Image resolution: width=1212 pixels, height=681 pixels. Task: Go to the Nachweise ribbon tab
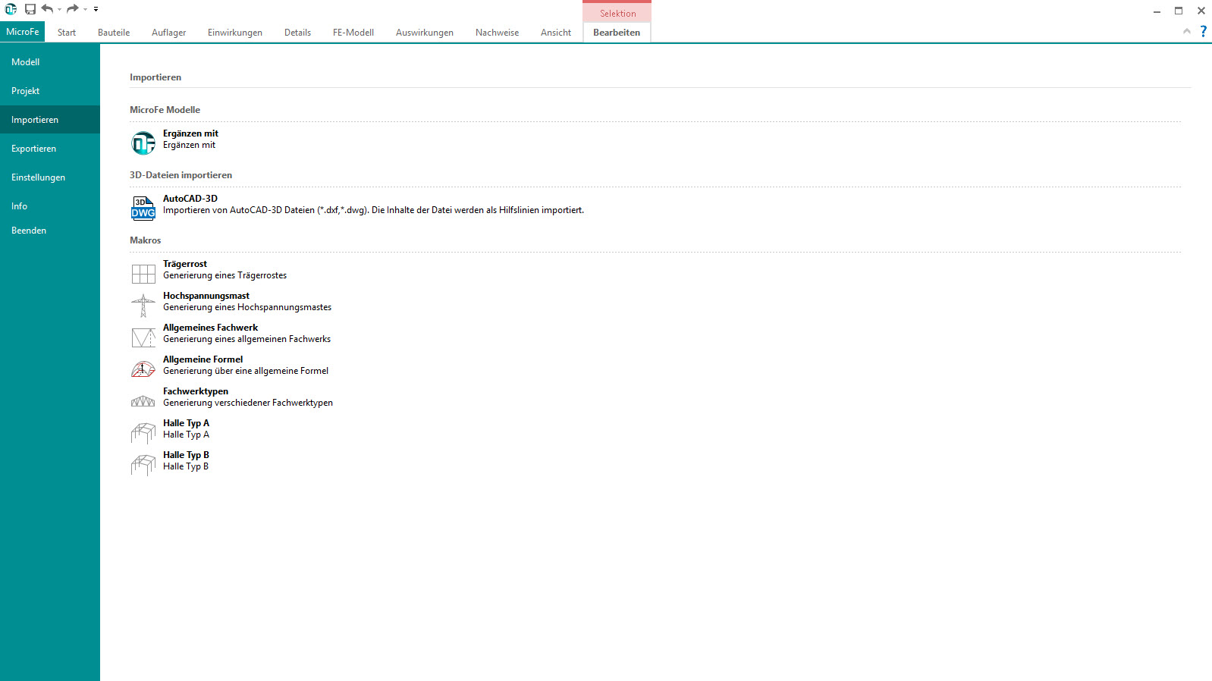click(x=498, y=33)
